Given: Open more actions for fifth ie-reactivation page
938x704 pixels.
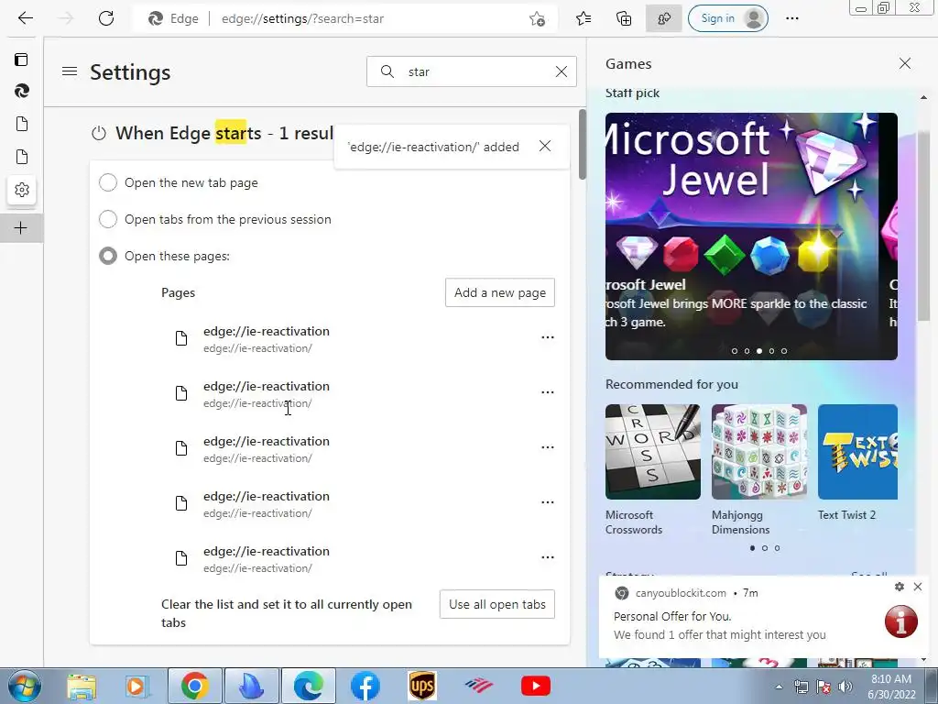Looking at the screenshot, I should coord(548,557).
